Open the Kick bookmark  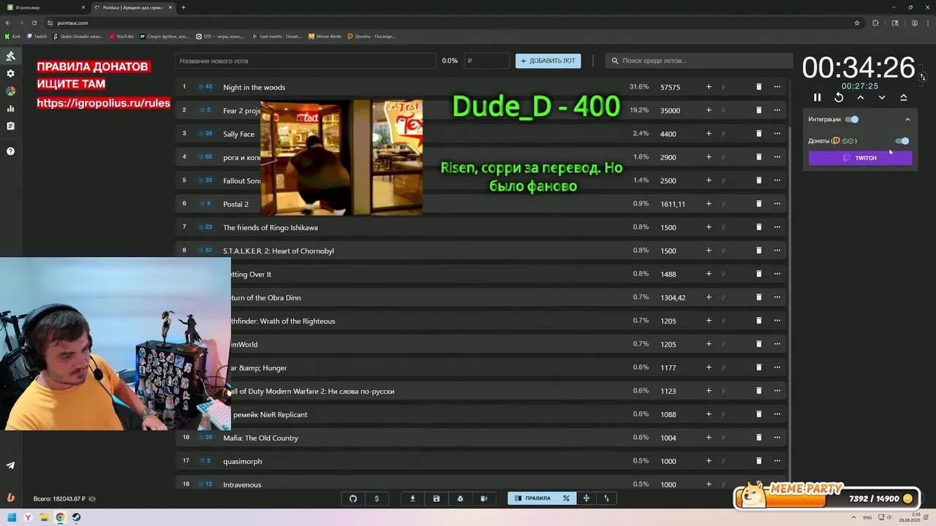13,36
